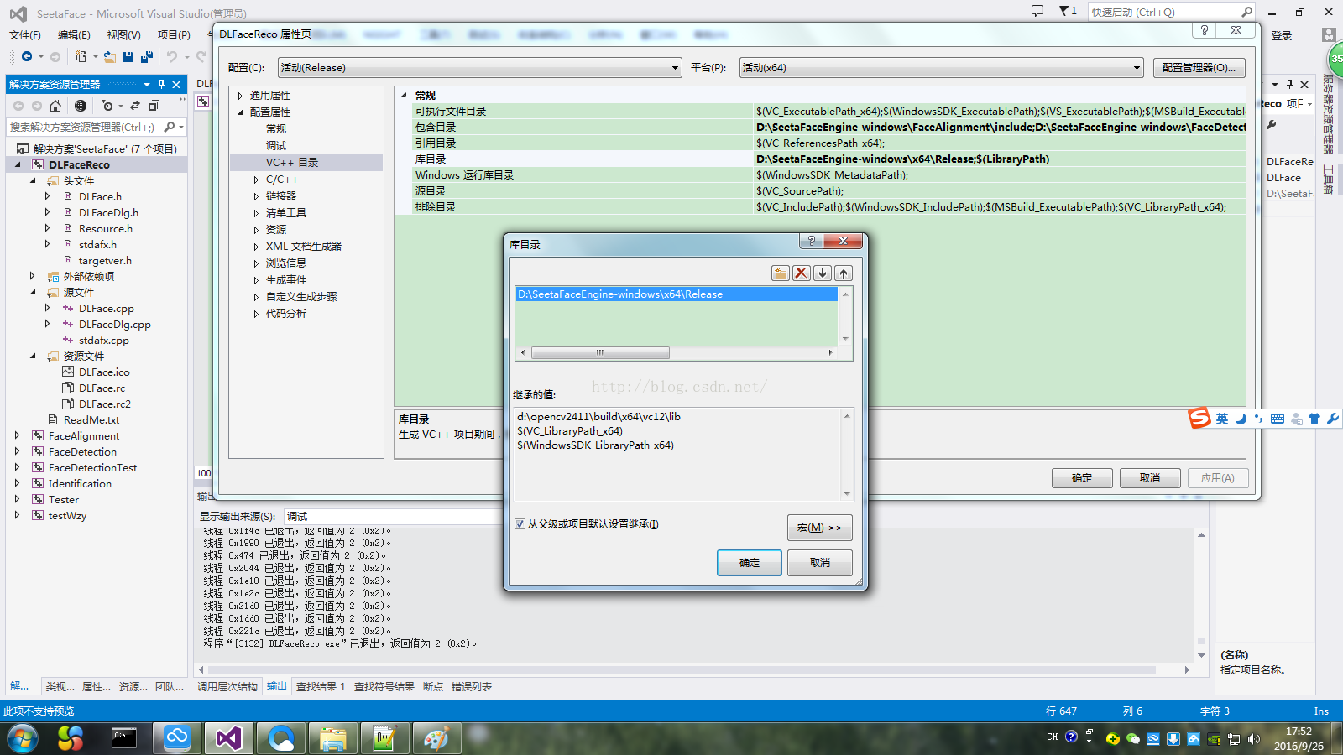
Task: Open the 视图(V) menu
Action: [x=123, y=34]
